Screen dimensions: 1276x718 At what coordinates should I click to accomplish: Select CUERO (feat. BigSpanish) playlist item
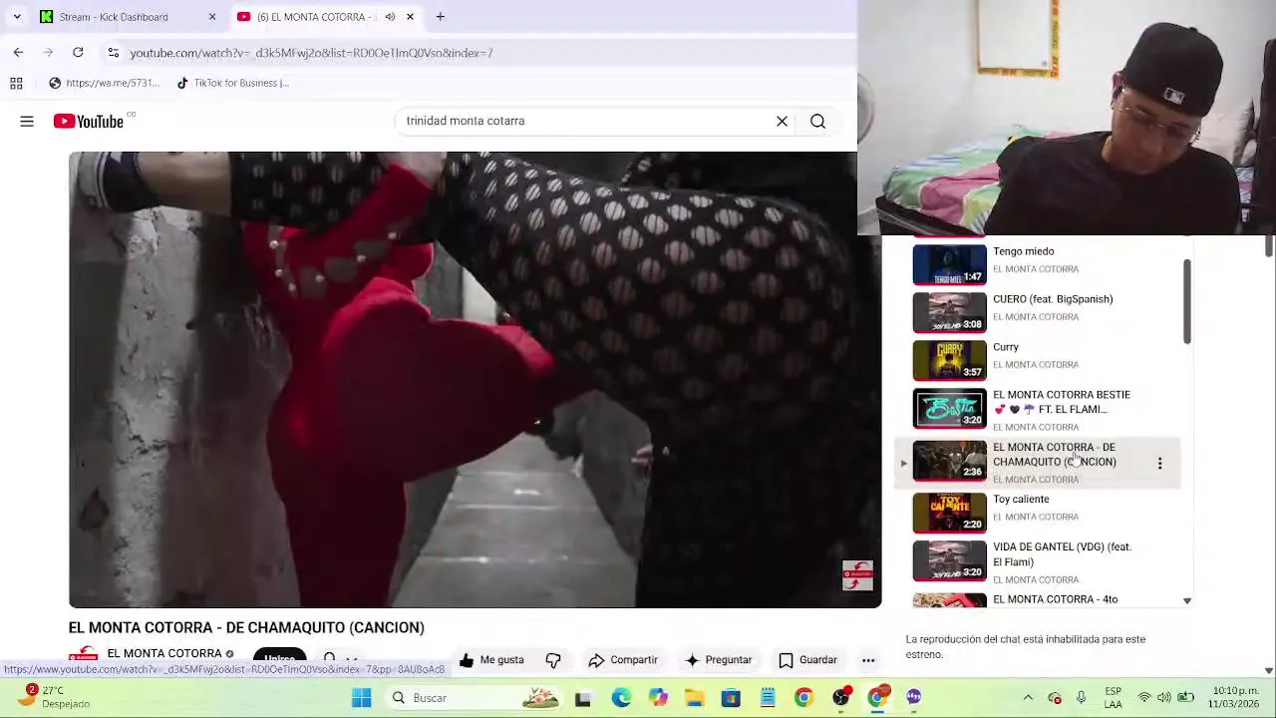[1037, 311]
